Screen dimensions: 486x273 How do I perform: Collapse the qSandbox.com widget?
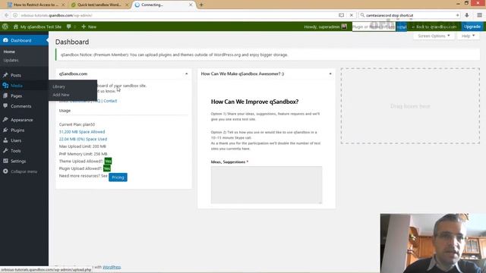[186, 74]
